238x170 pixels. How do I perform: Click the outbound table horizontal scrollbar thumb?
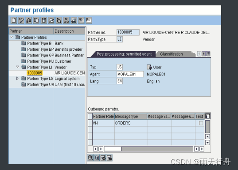pyautogui.click(x=113, y=149)
